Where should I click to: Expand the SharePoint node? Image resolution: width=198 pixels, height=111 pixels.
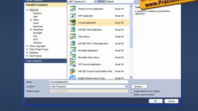click(x=31, y=30)
